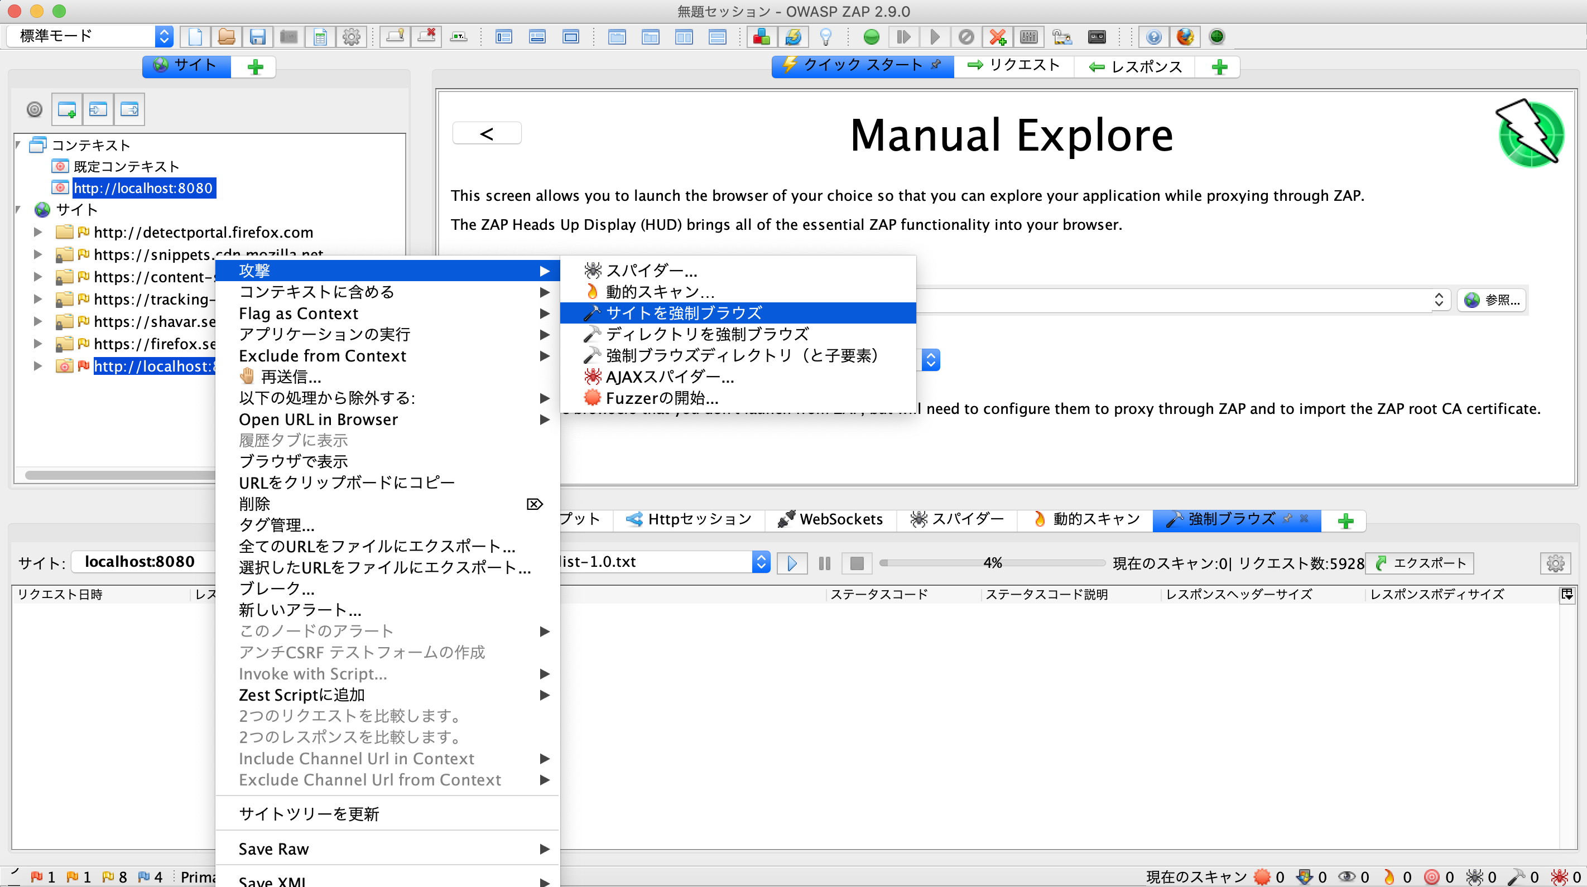Click the Open Session folder icon
1587x887 pixels.
pos(227,37)
